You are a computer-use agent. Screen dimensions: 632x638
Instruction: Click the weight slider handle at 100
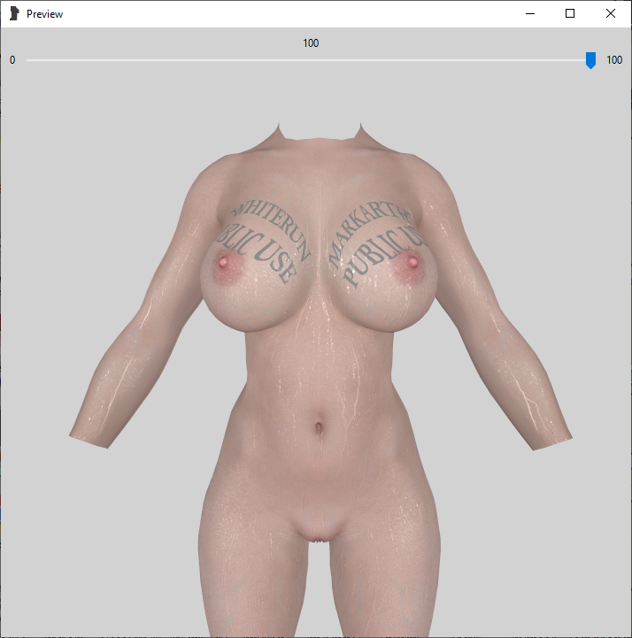pyautogui.click(x=590, y=60)
